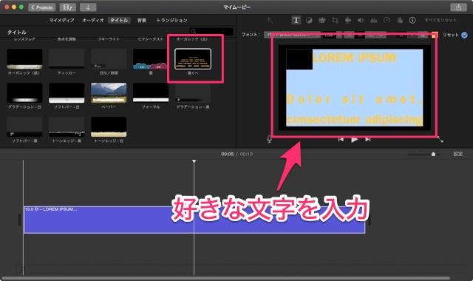The image size is (473, 281).
Task: Open the color balance tool
Action: (x=309, y=20)
